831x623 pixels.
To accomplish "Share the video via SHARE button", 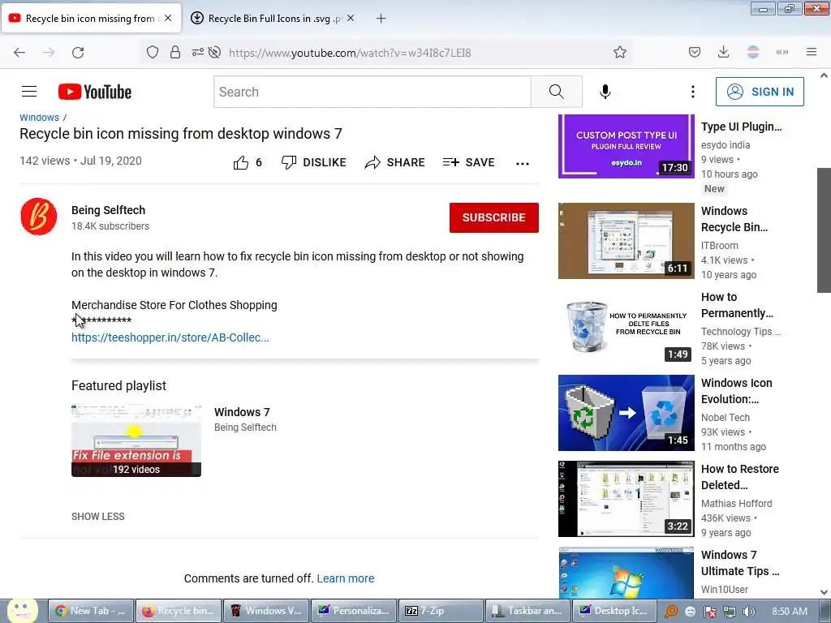I will click(x=395, y=162).
